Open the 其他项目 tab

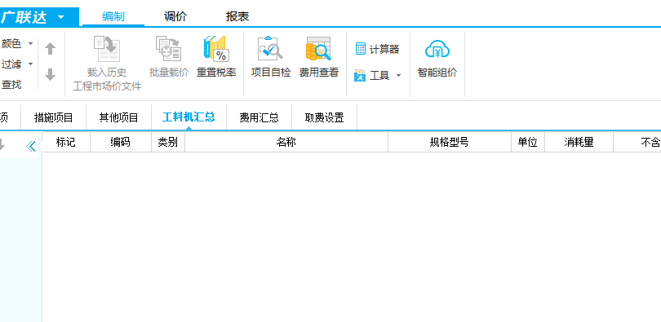point(119,117)
